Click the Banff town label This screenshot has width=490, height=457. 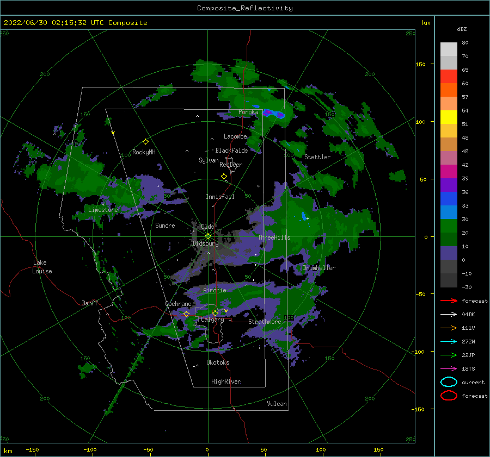coord(90,303)
